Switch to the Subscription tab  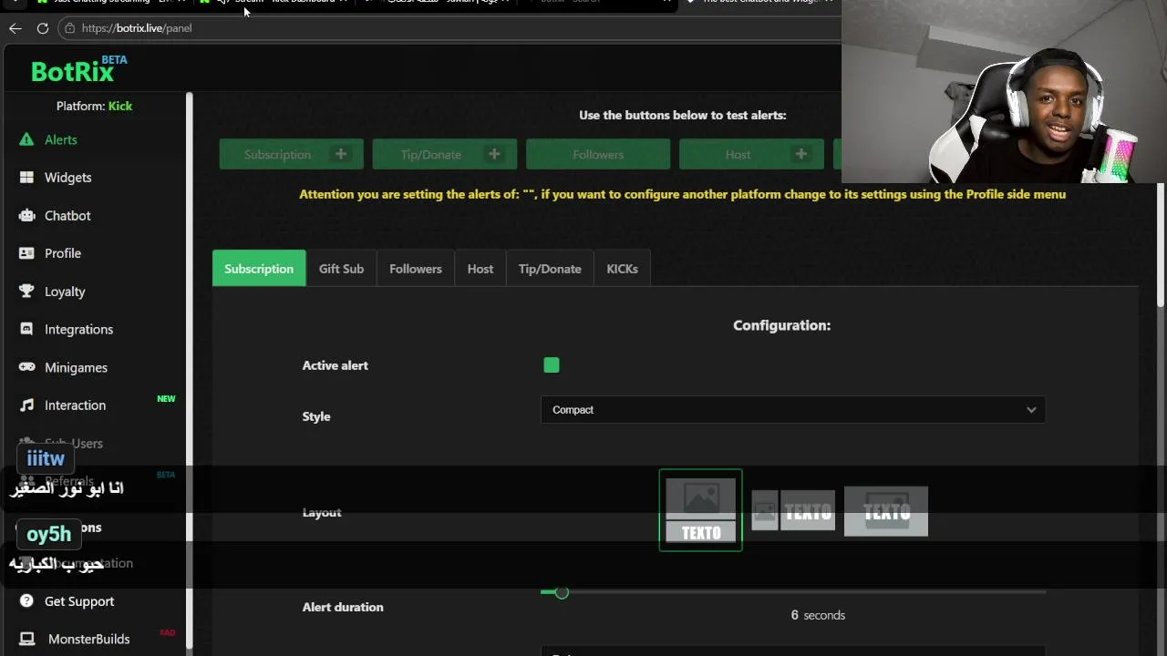[259, 269]
